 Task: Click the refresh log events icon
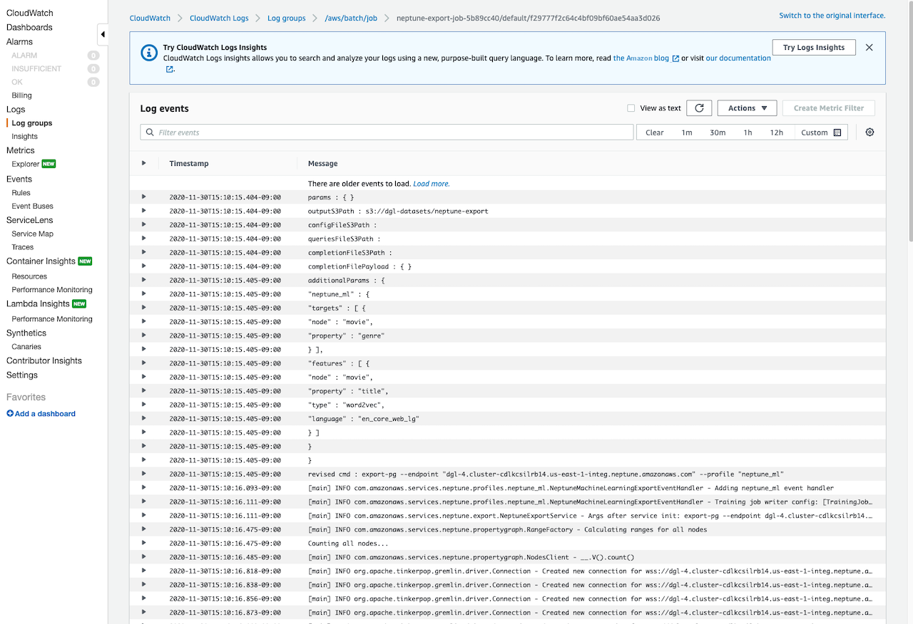click(x=699, y=108)
